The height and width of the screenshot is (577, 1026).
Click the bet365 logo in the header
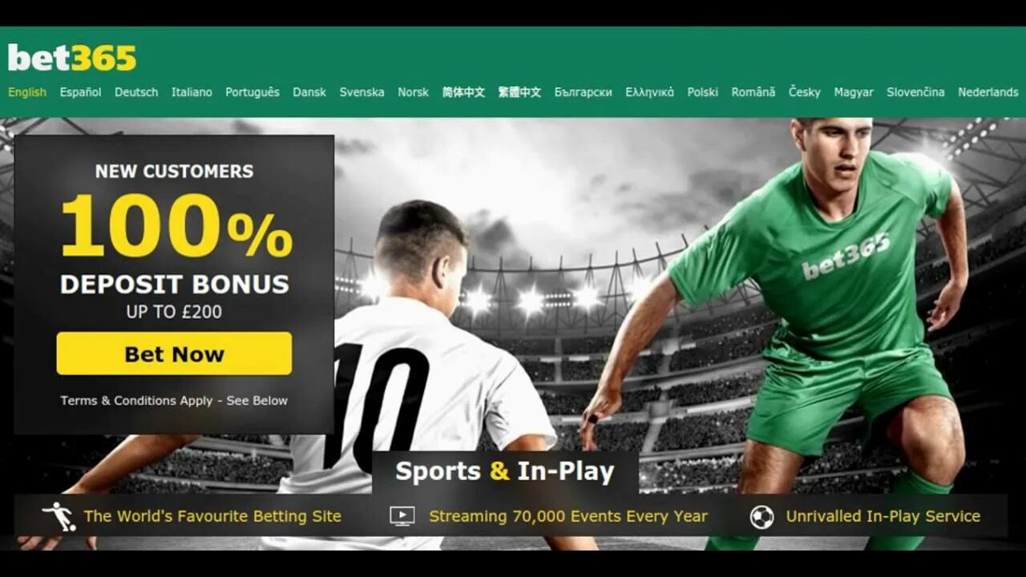point(72,58)
